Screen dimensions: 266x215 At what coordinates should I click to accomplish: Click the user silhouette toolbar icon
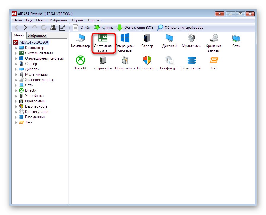53,28
